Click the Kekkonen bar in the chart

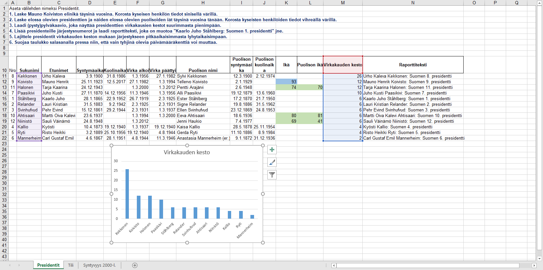[127, 194]
